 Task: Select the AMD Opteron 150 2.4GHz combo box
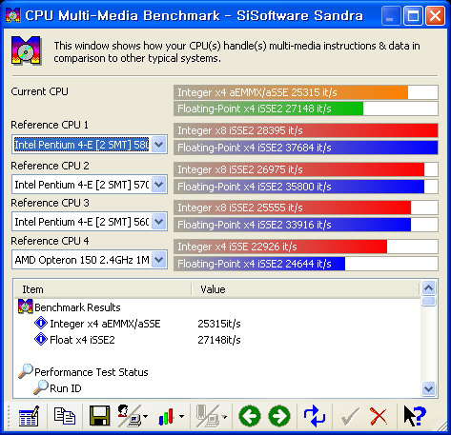90,260
